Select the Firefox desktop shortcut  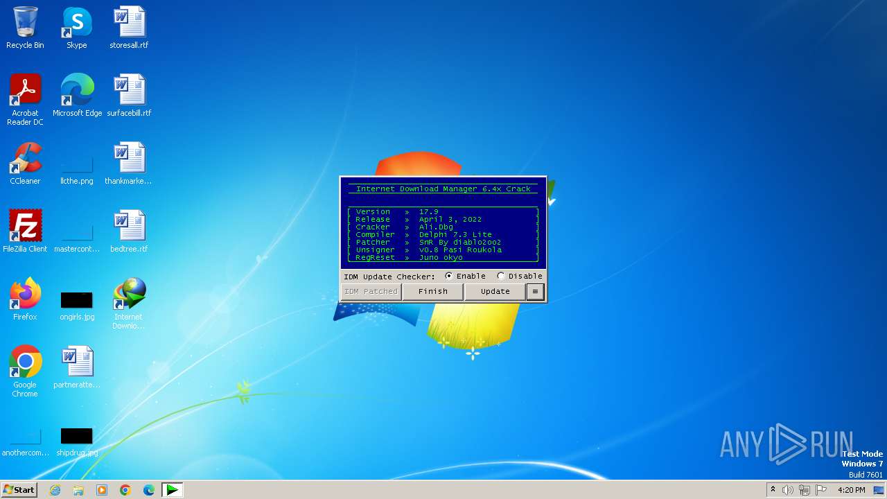point(25,299)
